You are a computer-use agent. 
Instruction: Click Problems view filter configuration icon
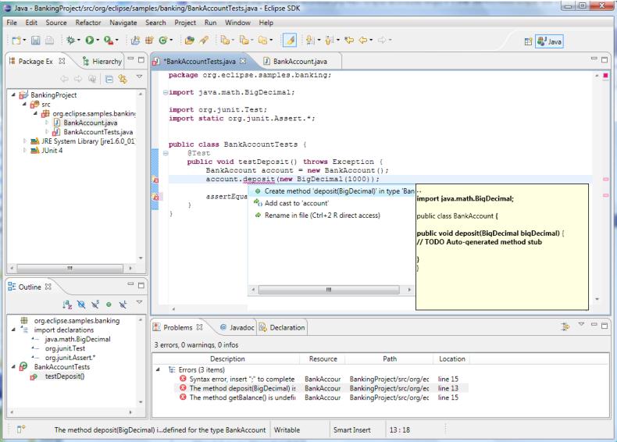click(x=565, y=326)
